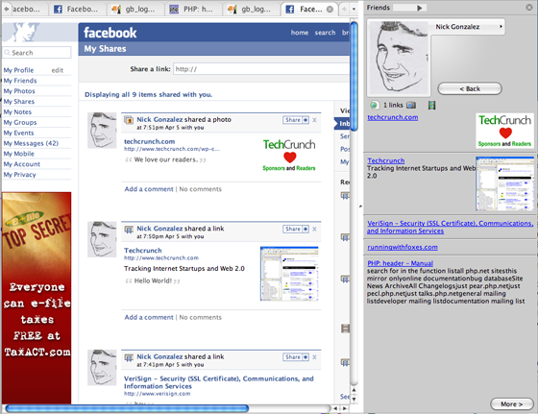The image size is (538, 414).
Task: Click Techcrunch link in Friends panel
Action: point(385,160)
